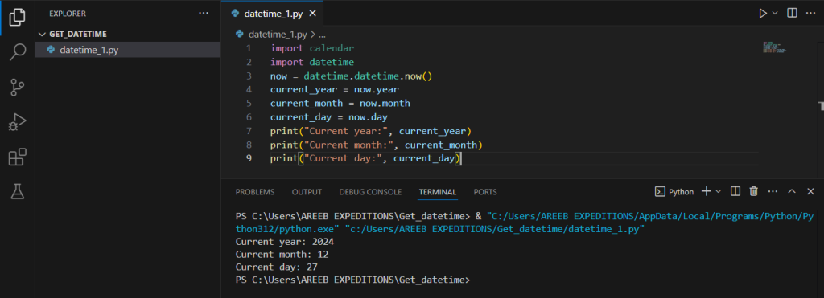Open the Run and Debug view
Image resolution: width=824 pixels, height=298 pixels.
pos(18,122)
